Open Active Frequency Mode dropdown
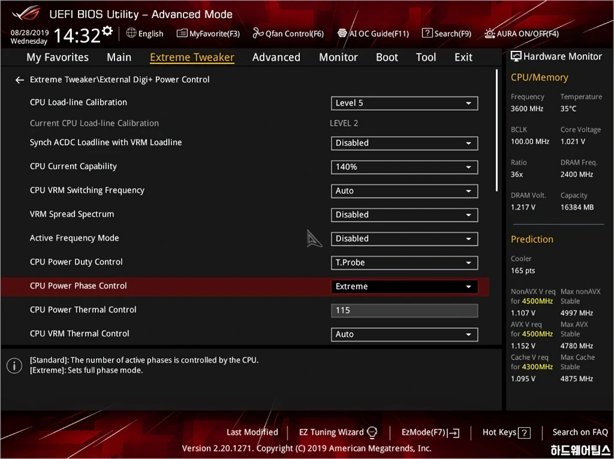 point(404,239)
